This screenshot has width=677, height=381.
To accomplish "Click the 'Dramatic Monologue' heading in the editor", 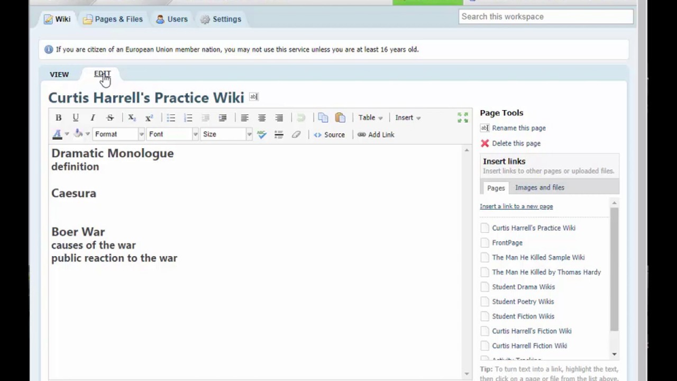I will (x=113, y=153).
